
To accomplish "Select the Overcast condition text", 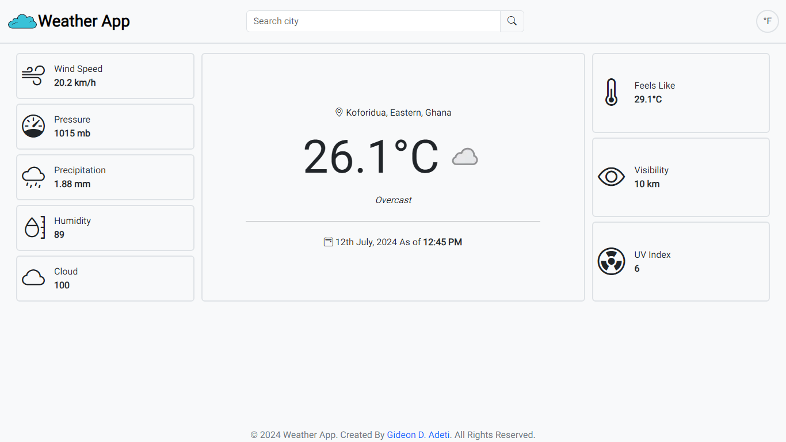I will pyautogui.click(x=393, y=200).
